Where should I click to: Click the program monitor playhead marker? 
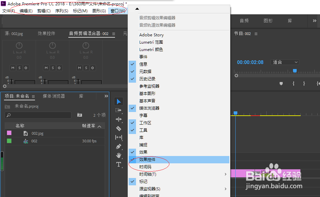[x=295, y=71]
